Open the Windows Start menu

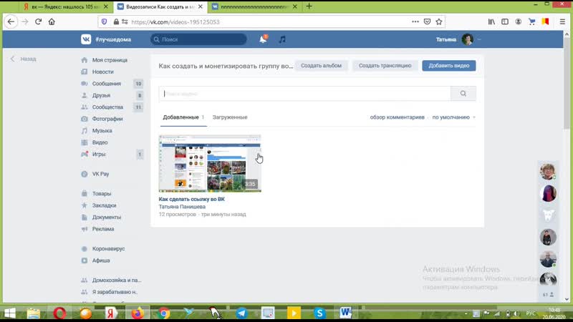pyautogui.click(x=10, y=313)
